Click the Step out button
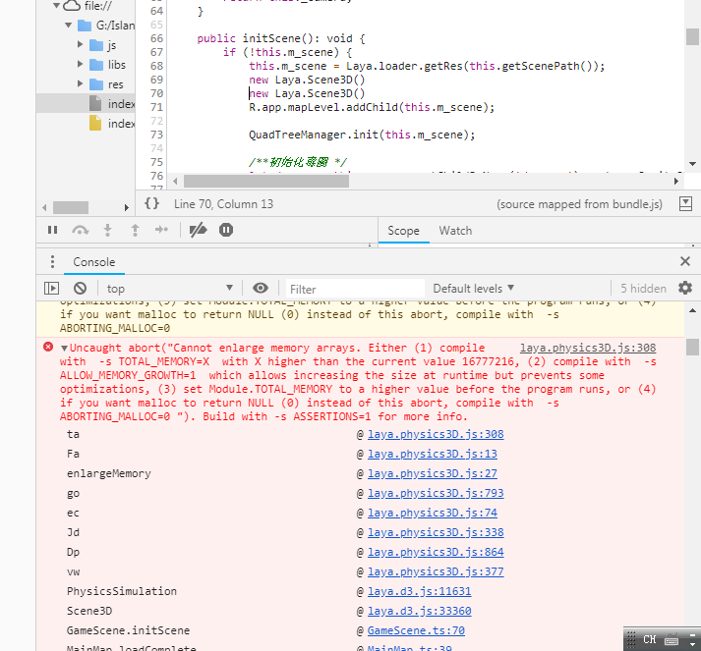The image size is (701, 651). tap(135, 230)
